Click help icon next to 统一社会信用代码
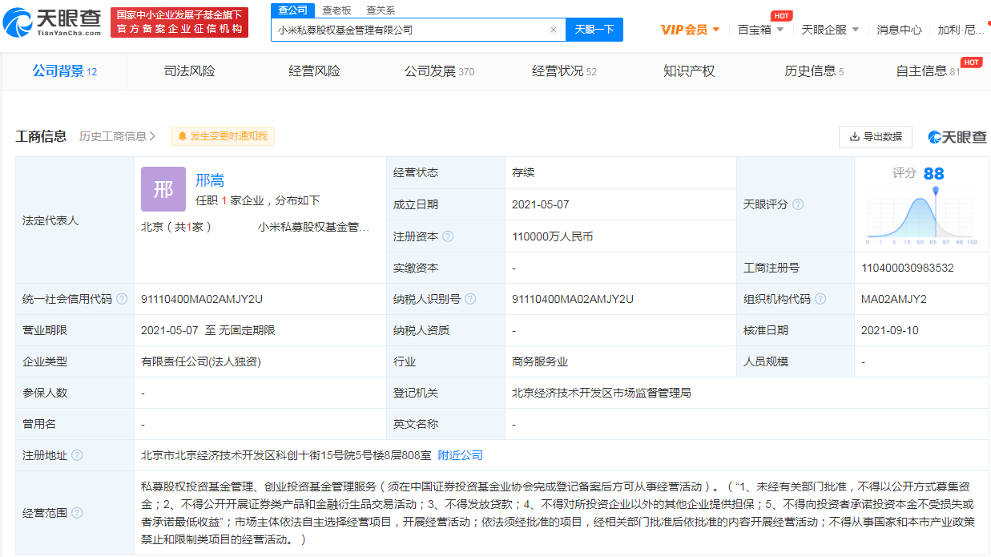991x557 pixels. pyautogui.click(x=122, y=299)
